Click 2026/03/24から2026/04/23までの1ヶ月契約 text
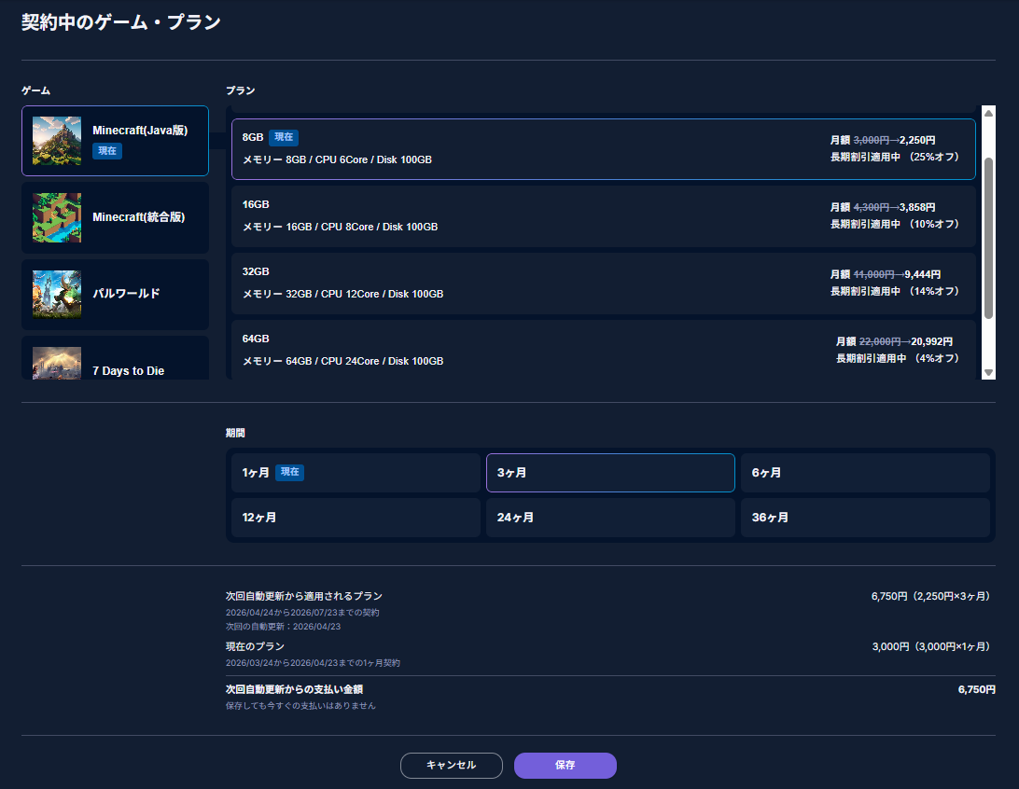 point(313,663)
